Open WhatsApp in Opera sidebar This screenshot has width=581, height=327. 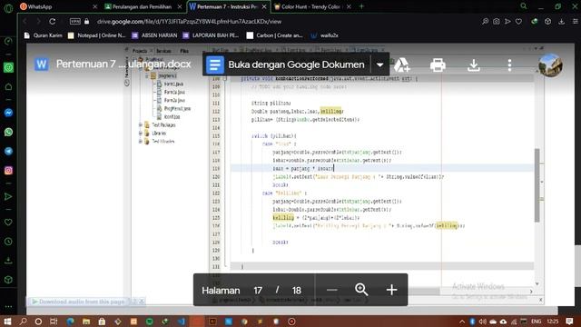tap(8, 132)
